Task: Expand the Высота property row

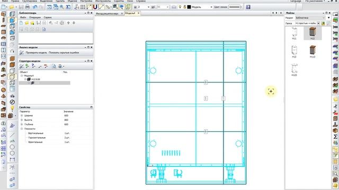Action: coord(22,120)
